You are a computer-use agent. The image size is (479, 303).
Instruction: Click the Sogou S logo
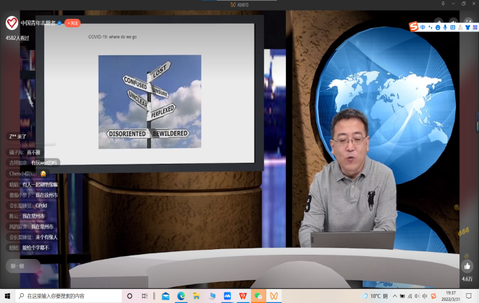click(413, 27)
